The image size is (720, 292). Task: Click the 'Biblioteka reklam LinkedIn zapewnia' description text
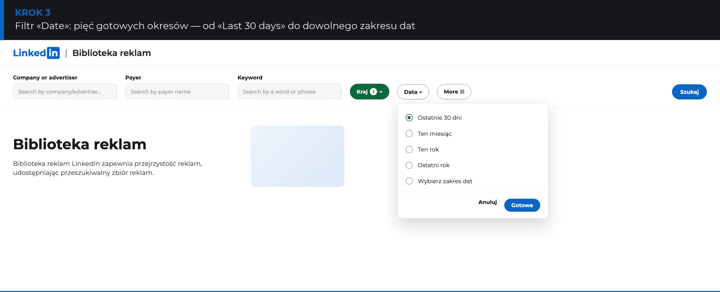[x=107, y=168]
